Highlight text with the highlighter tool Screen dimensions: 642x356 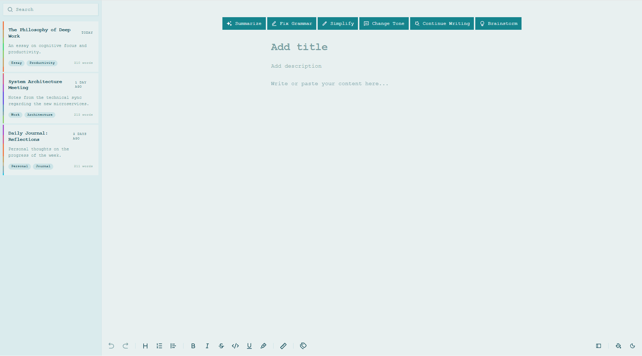(x=263, y=346)
